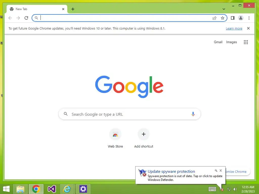Open the Web Store shortcut
259x194 pixels.
pos(115,138)
